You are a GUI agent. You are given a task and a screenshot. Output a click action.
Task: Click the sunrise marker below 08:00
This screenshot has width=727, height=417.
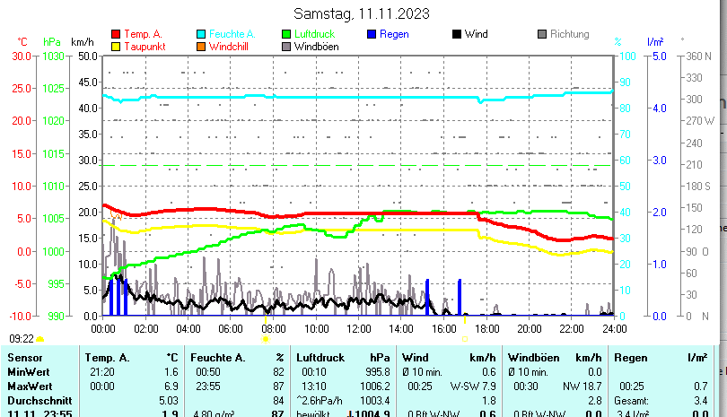point(266,339)
